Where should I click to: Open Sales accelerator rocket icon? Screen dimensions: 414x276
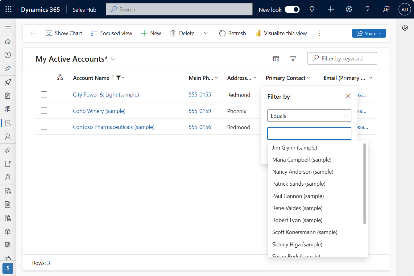pyautogui.click(x=8, y=82)
